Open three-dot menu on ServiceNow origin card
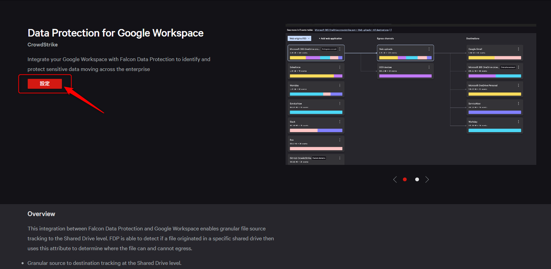Viewport: 551px width, 269px height. point(340,103)
